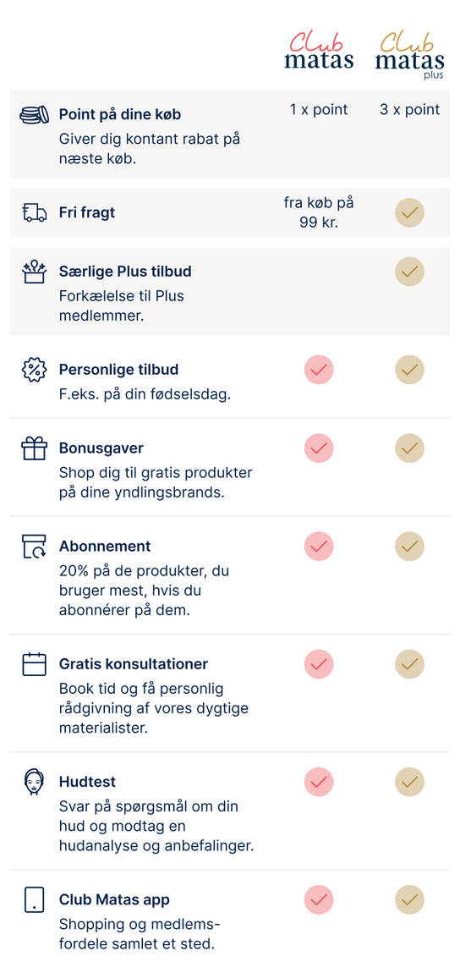Viewport: 460px width, 973px height.
Task: Click the Abonnement box refresh icon
Action: click(34, 546)
